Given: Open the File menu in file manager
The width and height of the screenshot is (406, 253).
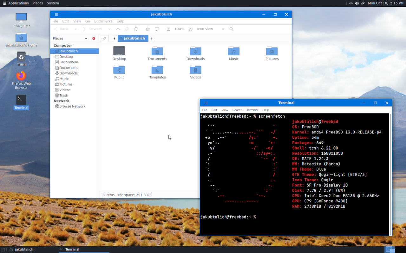Looking at the screenshot, I should pos(55,21).
